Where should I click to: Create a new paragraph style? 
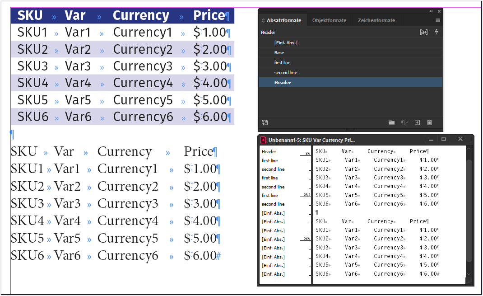point(417,122)
